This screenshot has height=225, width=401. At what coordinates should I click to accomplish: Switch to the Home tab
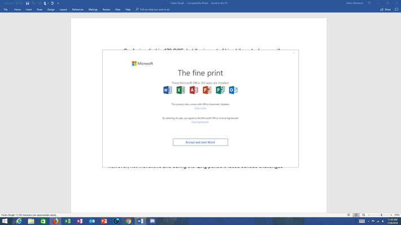pyautogui.click(x=17, y=10)
